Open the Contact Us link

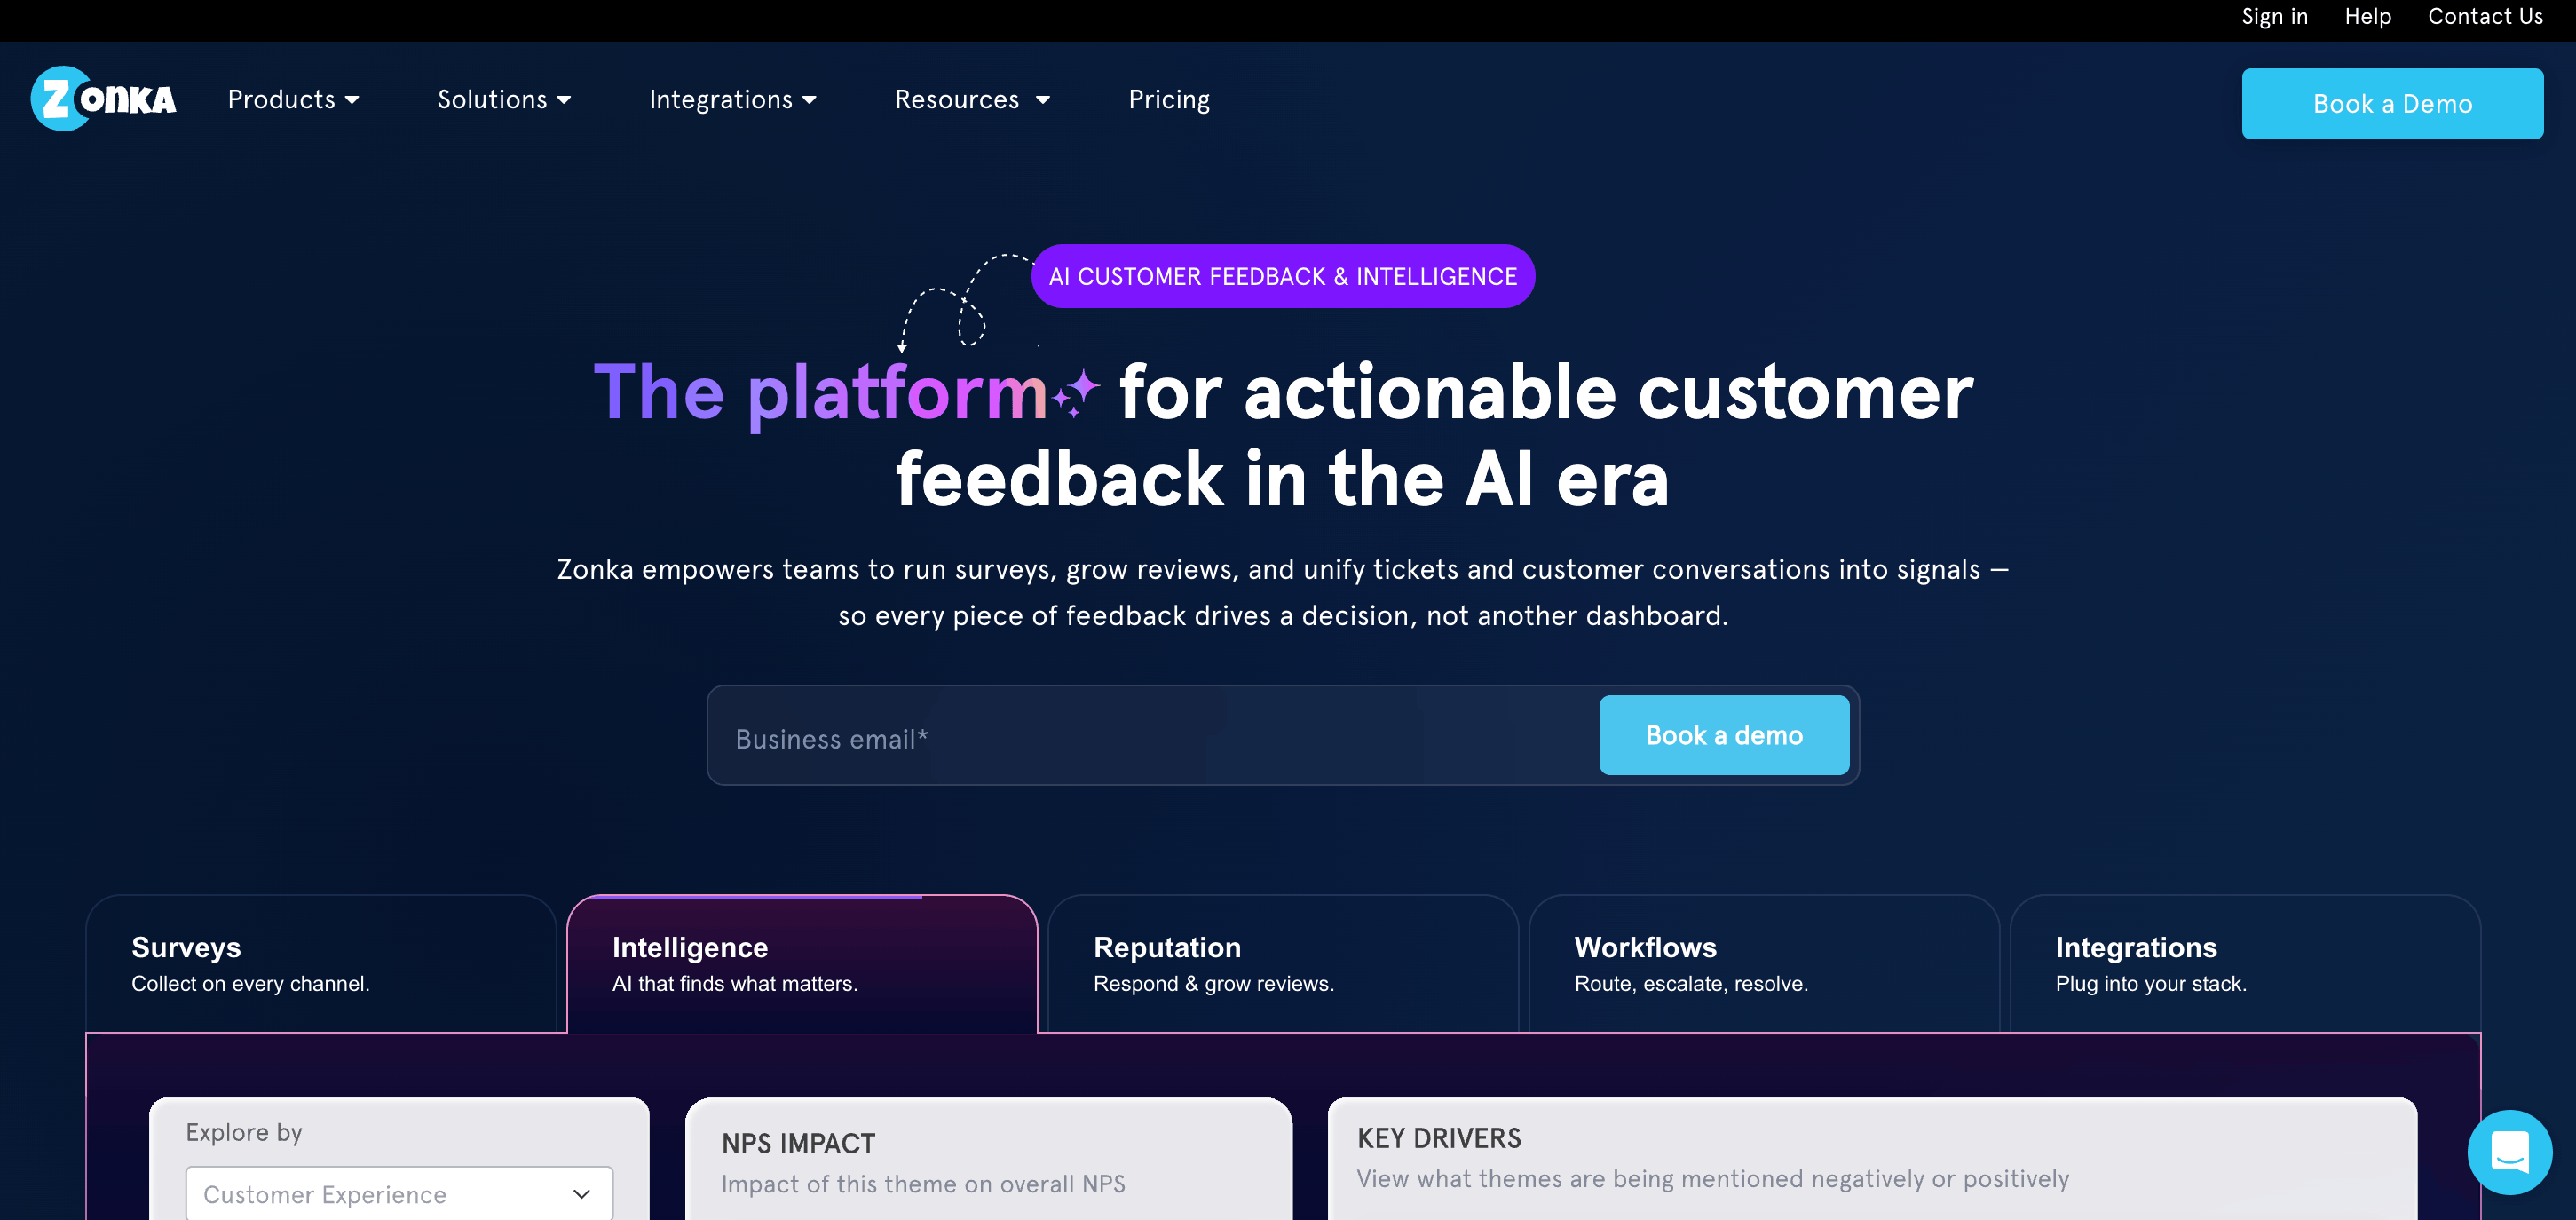pos(2485,17)
